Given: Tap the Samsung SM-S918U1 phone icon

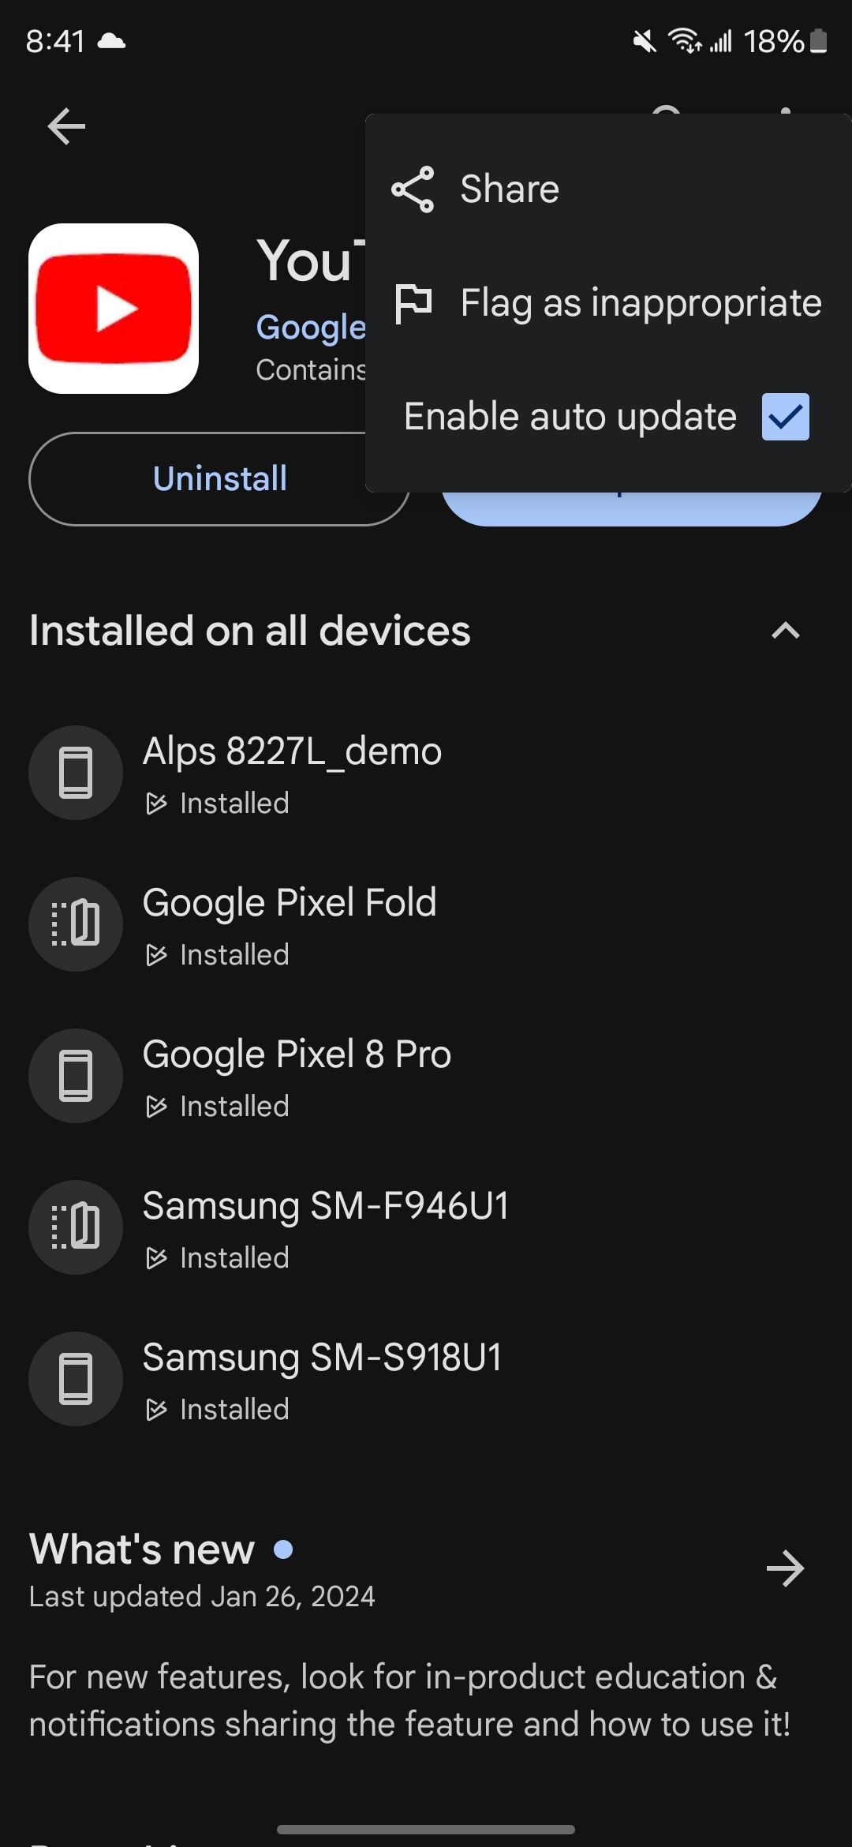Looking at the screenshot, I should tap(76, 1379).
